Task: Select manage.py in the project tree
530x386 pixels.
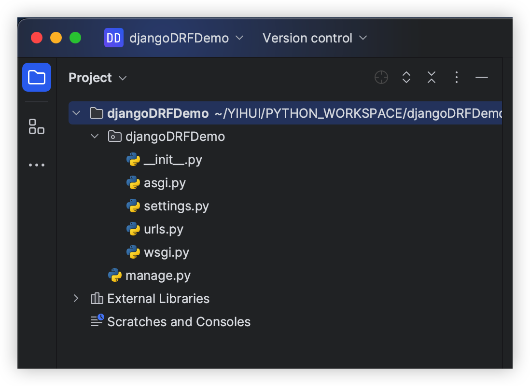Action: click(158, 276)
